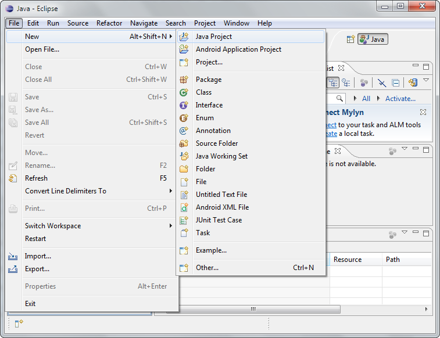Image resolution: width=440 pixels, height=338 pixels.
Task: Click the Import icon in File menu
Action: (x=13, y=256)
